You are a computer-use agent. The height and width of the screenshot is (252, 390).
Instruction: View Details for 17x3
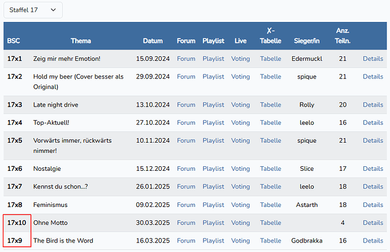click(x=373, y=105)
